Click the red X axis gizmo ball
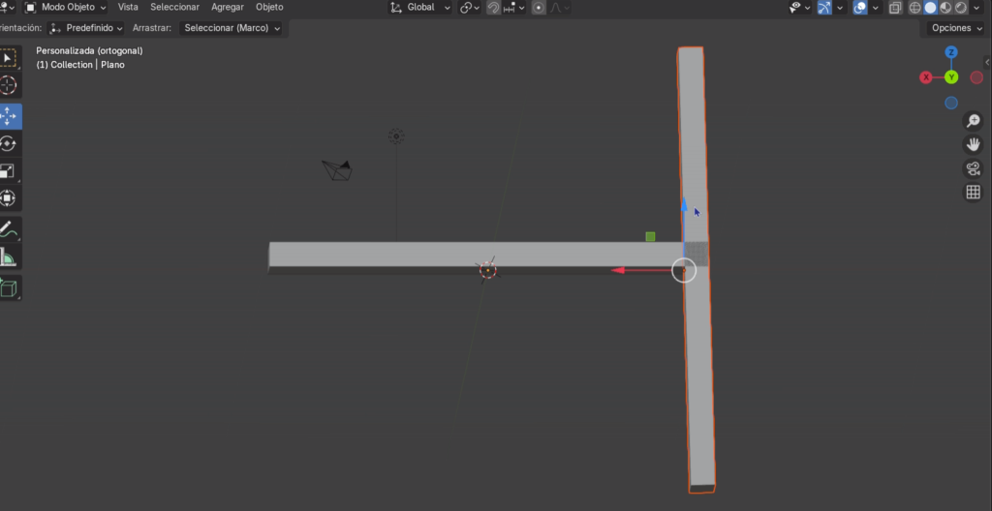Screen dimensions: 992x511 [926, 77]
